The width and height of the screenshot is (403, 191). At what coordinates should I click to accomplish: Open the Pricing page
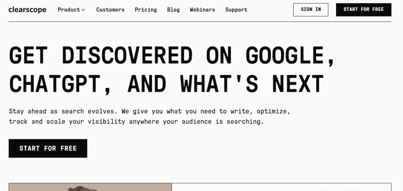pos(146,10)
